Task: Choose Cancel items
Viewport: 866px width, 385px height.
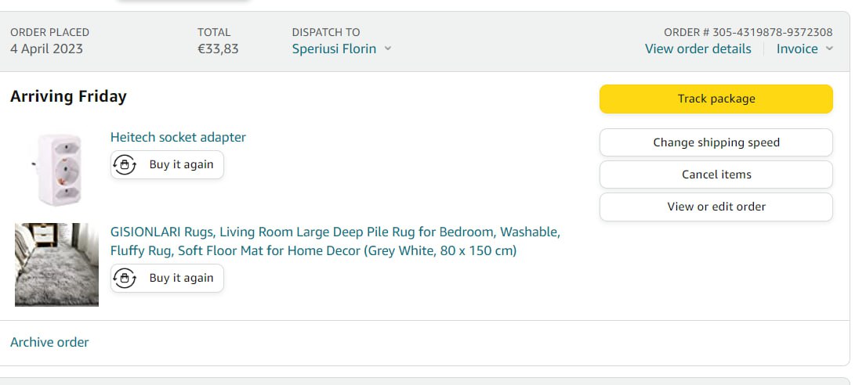Action: click(716, 175)
